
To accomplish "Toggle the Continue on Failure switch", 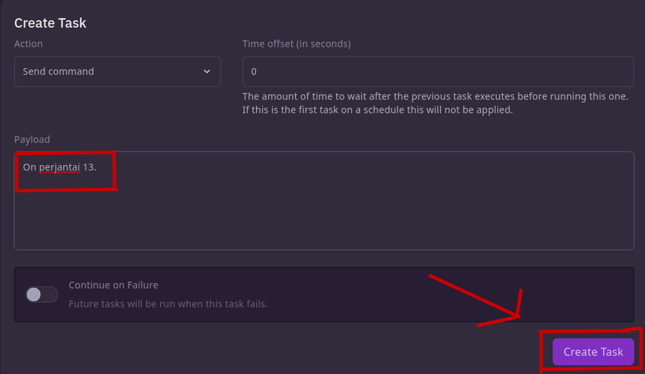I will point(42,294).
